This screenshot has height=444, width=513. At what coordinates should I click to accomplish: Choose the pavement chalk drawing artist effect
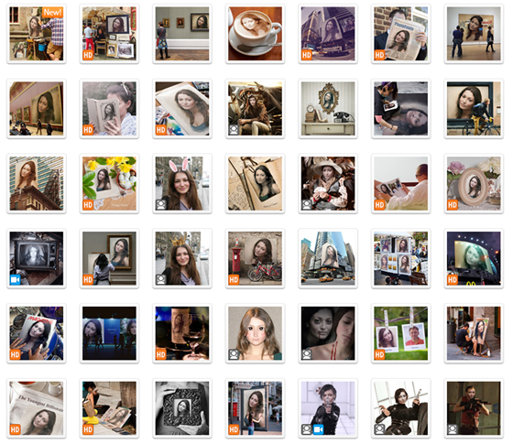click(x=401, y=109)
